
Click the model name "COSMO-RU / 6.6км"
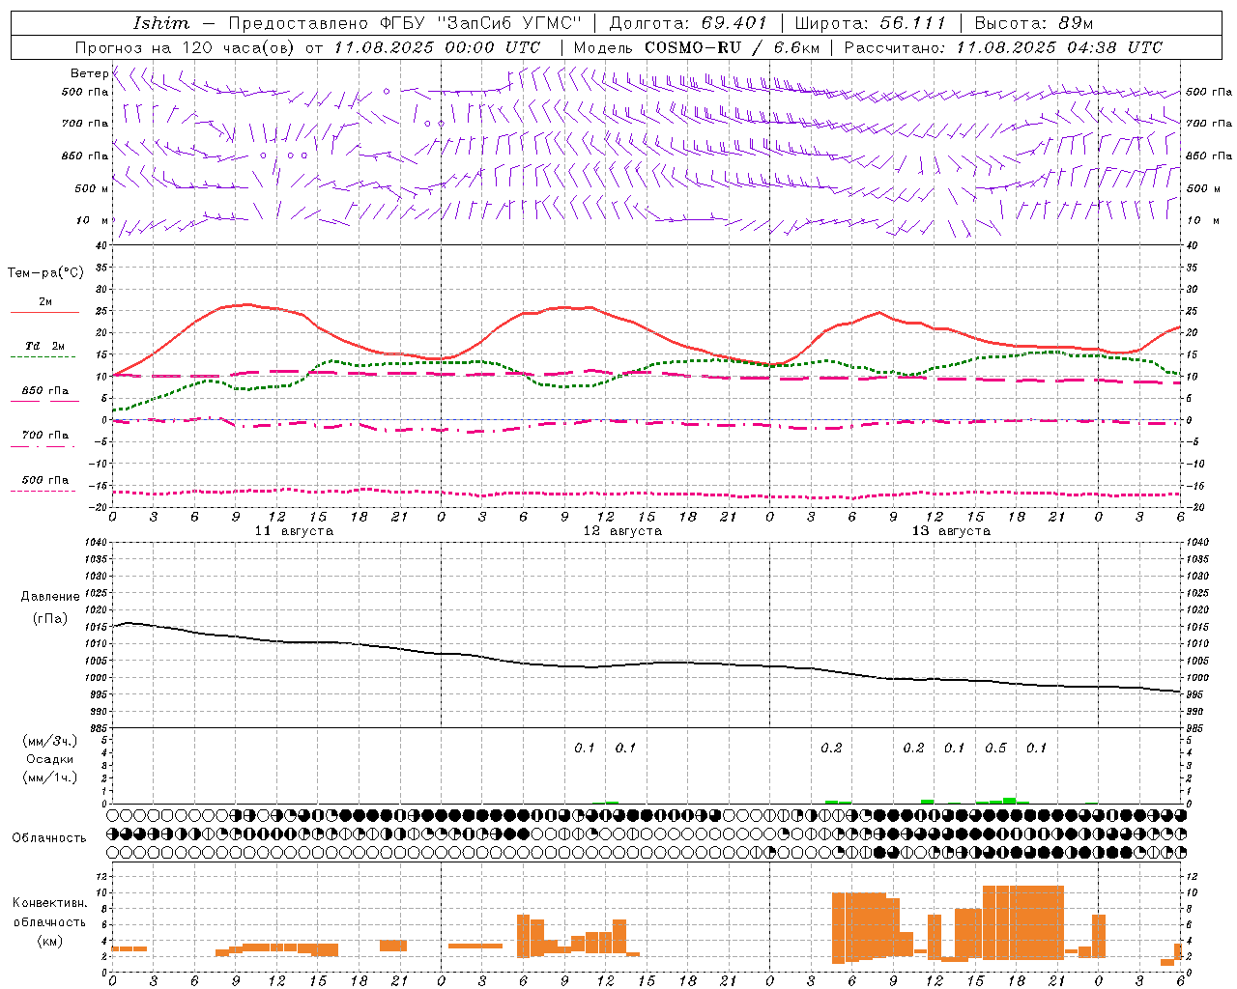pyautogui.click(x=732, y=47)
